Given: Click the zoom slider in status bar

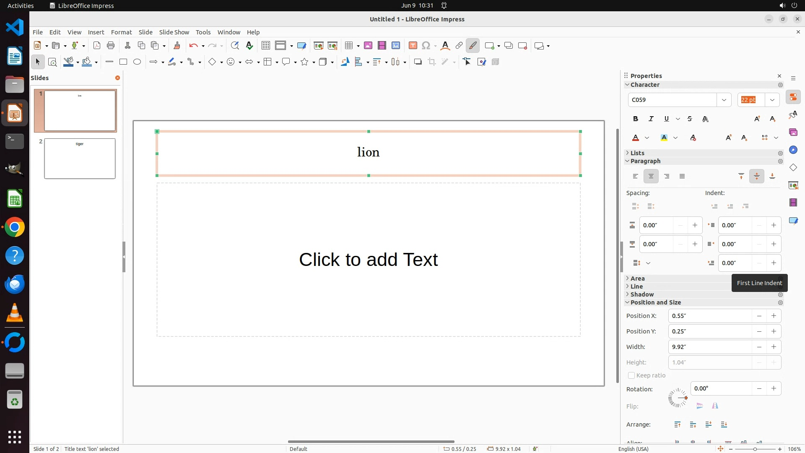Looking at the screenshot, I should [755, 449].
